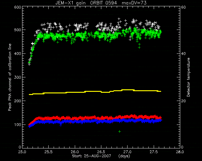The image size is (202, 161).
Task: Click the right axis tick label 20
Action: (x=183, y=101)
